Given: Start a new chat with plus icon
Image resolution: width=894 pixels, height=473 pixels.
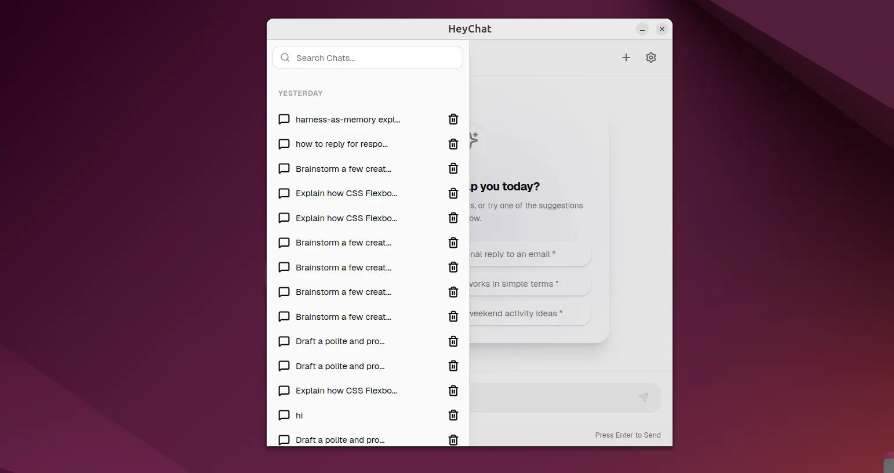Looking at the screenshot, I should pos(626,57).
